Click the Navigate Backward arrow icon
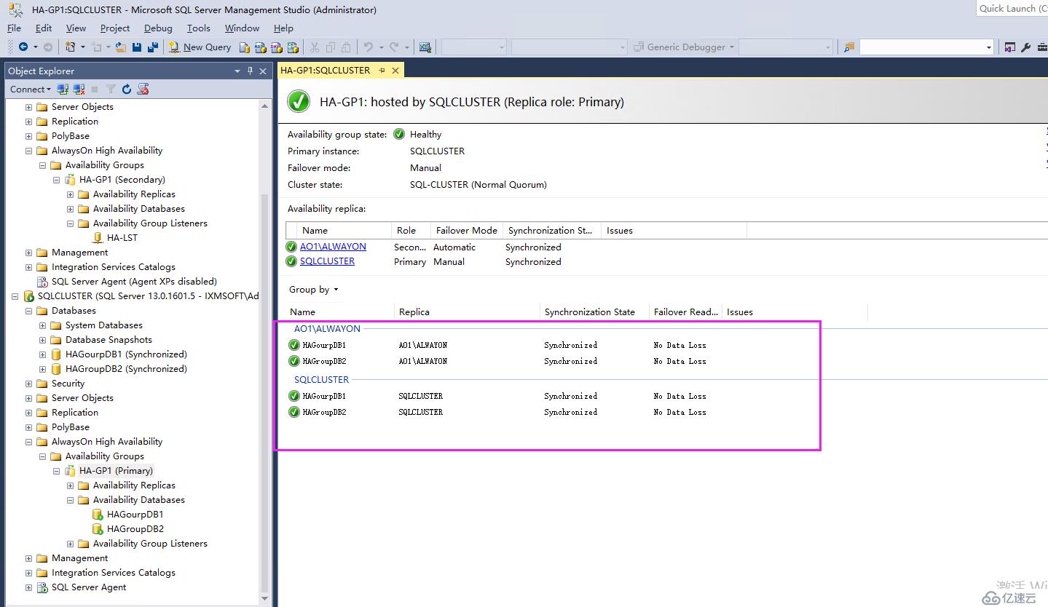Screen dimensions: 1048x607 23,47
